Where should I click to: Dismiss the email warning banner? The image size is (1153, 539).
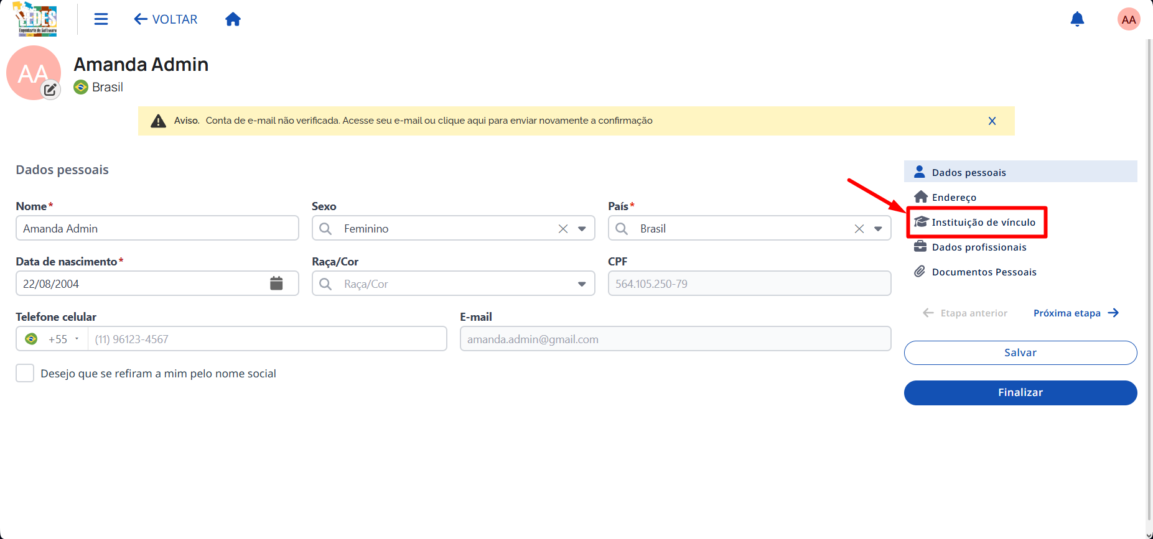pos(992,121)
